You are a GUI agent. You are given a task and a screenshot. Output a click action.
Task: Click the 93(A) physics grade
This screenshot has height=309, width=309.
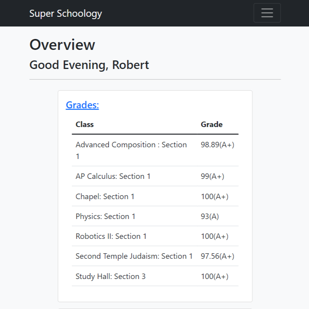(210, 216)
